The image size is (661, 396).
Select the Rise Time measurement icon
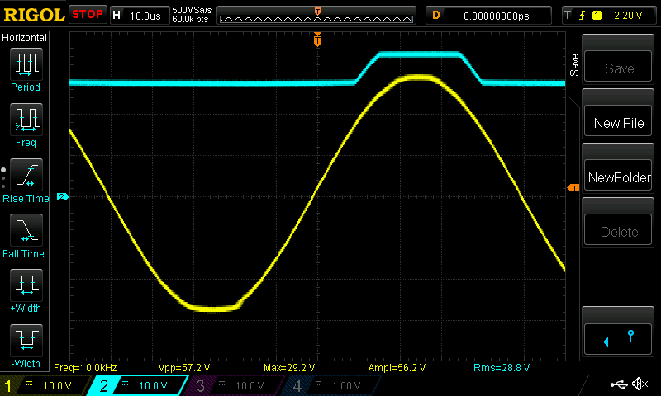point(26,175)
